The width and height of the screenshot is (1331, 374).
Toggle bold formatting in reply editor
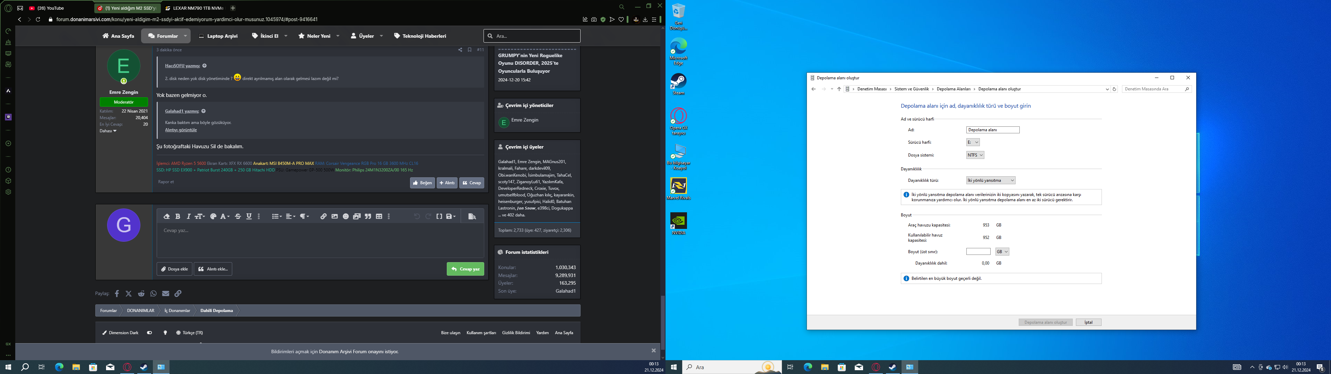coord(178,216)
